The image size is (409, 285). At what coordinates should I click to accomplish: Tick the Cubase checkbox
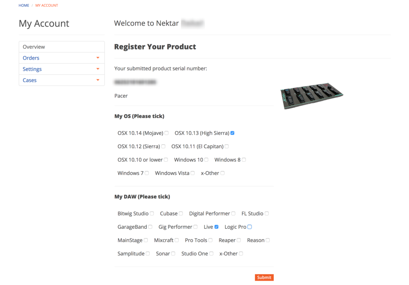click(x=181, y=214)
